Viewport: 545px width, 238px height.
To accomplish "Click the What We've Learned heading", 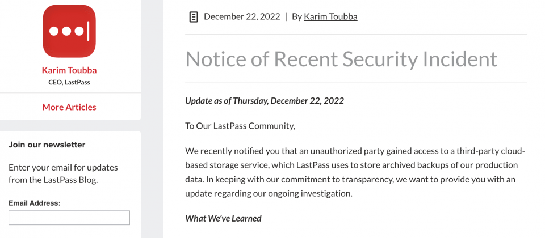I will tap(223, 218).
